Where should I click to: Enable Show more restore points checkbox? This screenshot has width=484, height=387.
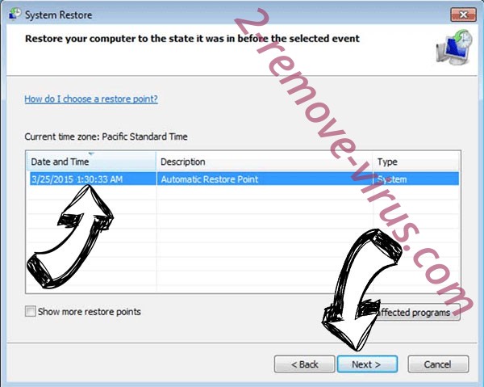click(31, 311)
